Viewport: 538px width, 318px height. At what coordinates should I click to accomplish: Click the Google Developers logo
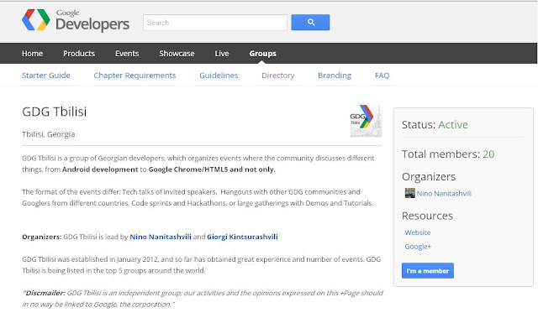[76, 20]
